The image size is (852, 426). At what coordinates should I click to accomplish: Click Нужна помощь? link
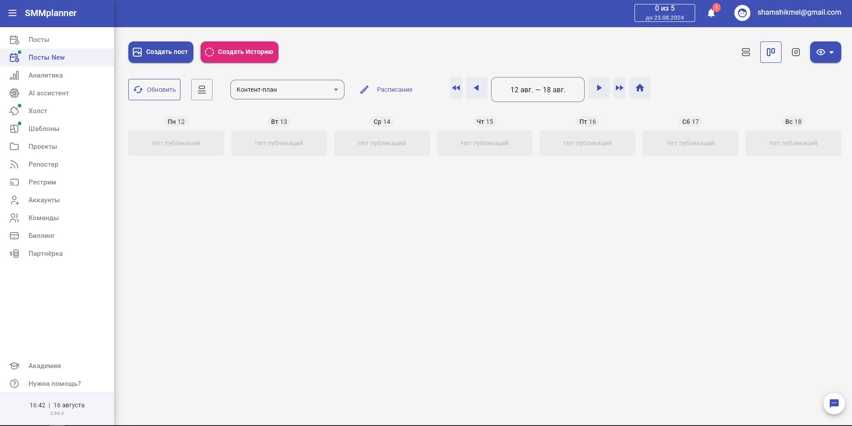(57, 384)
